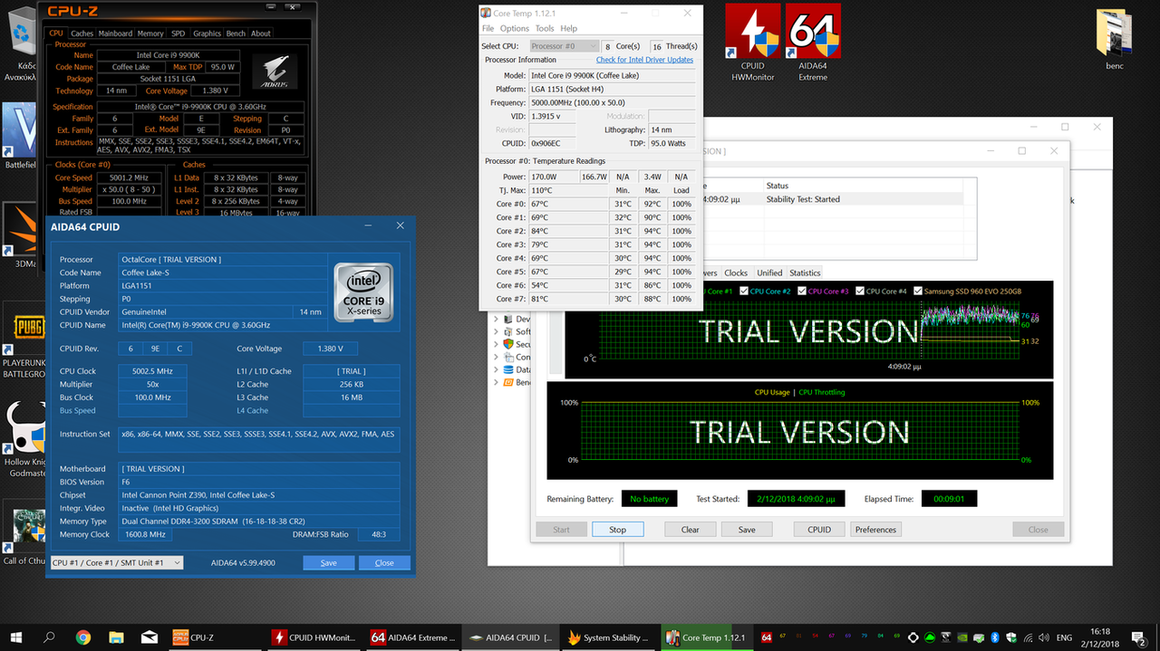Click the Aorus logo in CPU-Z

tap(274, 72)
